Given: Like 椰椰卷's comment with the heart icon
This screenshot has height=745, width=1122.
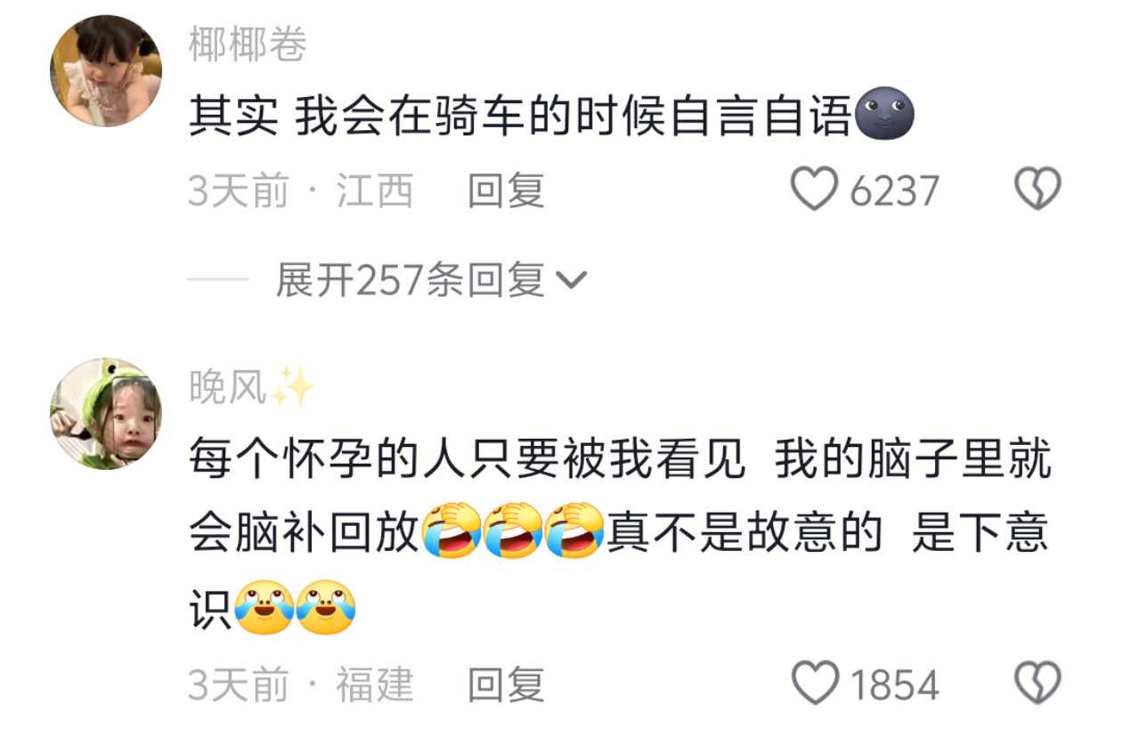Looking at the screenshot, I should tap(815, 190).
